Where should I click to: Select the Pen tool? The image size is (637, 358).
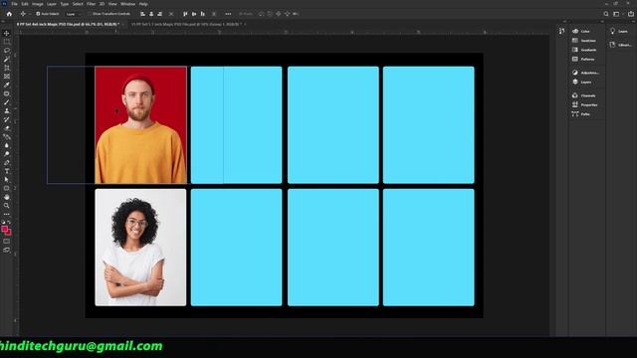pos(7,162)
